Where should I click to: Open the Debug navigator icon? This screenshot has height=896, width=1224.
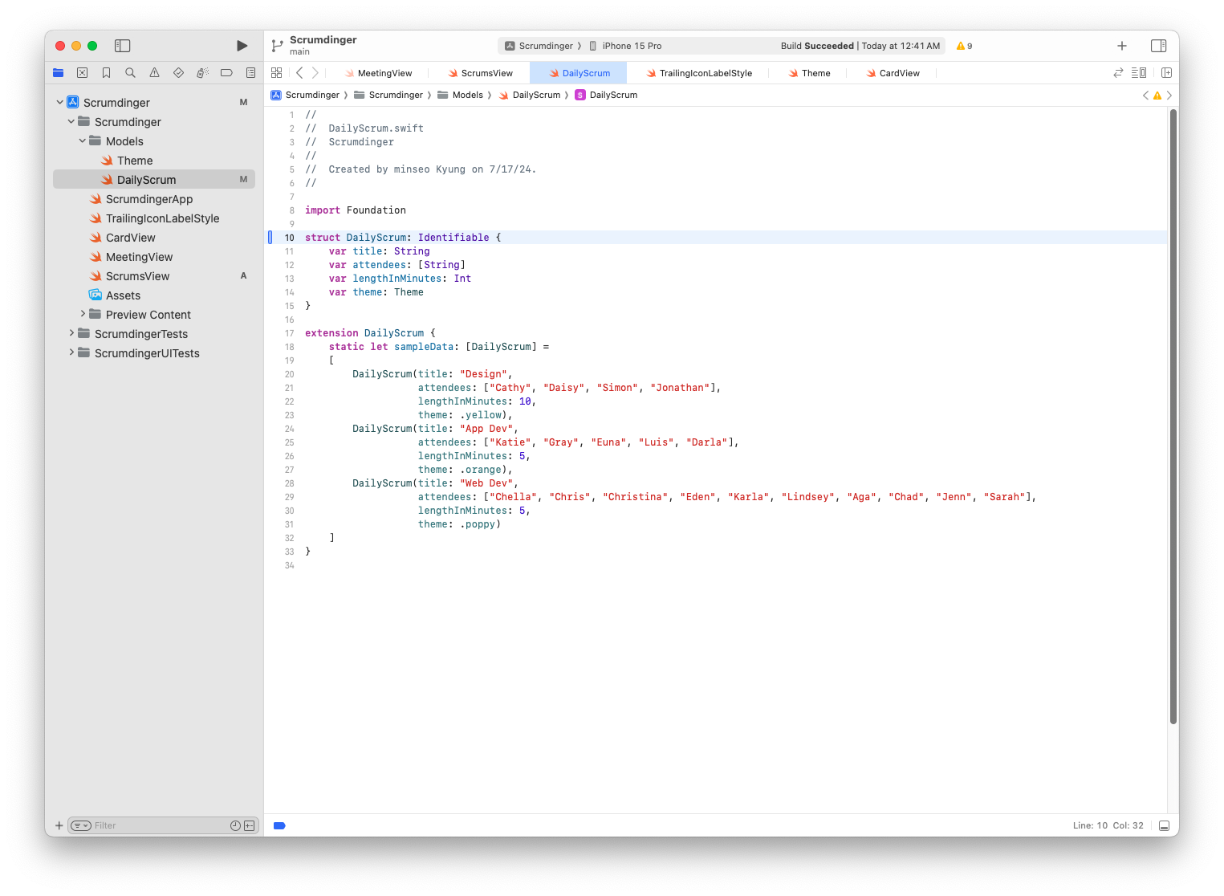tap(202, 73)
